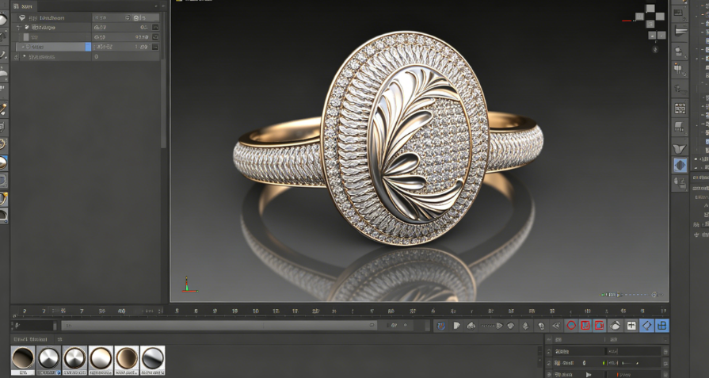The height and width of the screenshot is (378, 709).
Task: Click the blue and red shield toolbar icon
Action: [x=441, y=326]
